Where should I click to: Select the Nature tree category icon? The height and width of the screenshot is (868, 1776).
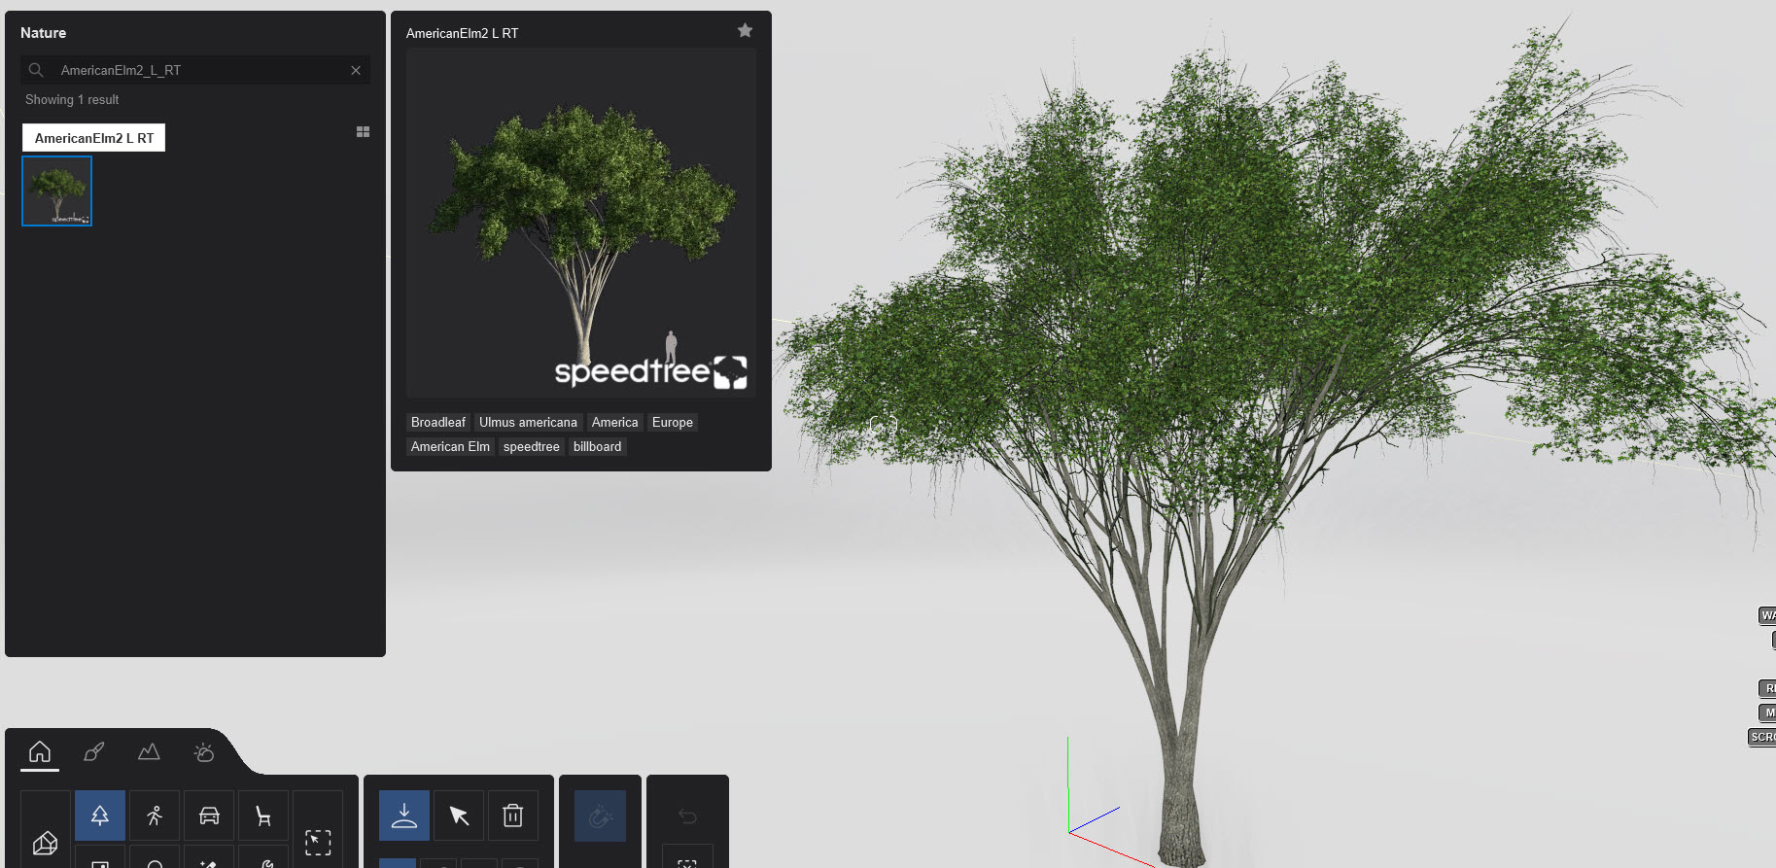pyautogui.click(x=100, y=816)
